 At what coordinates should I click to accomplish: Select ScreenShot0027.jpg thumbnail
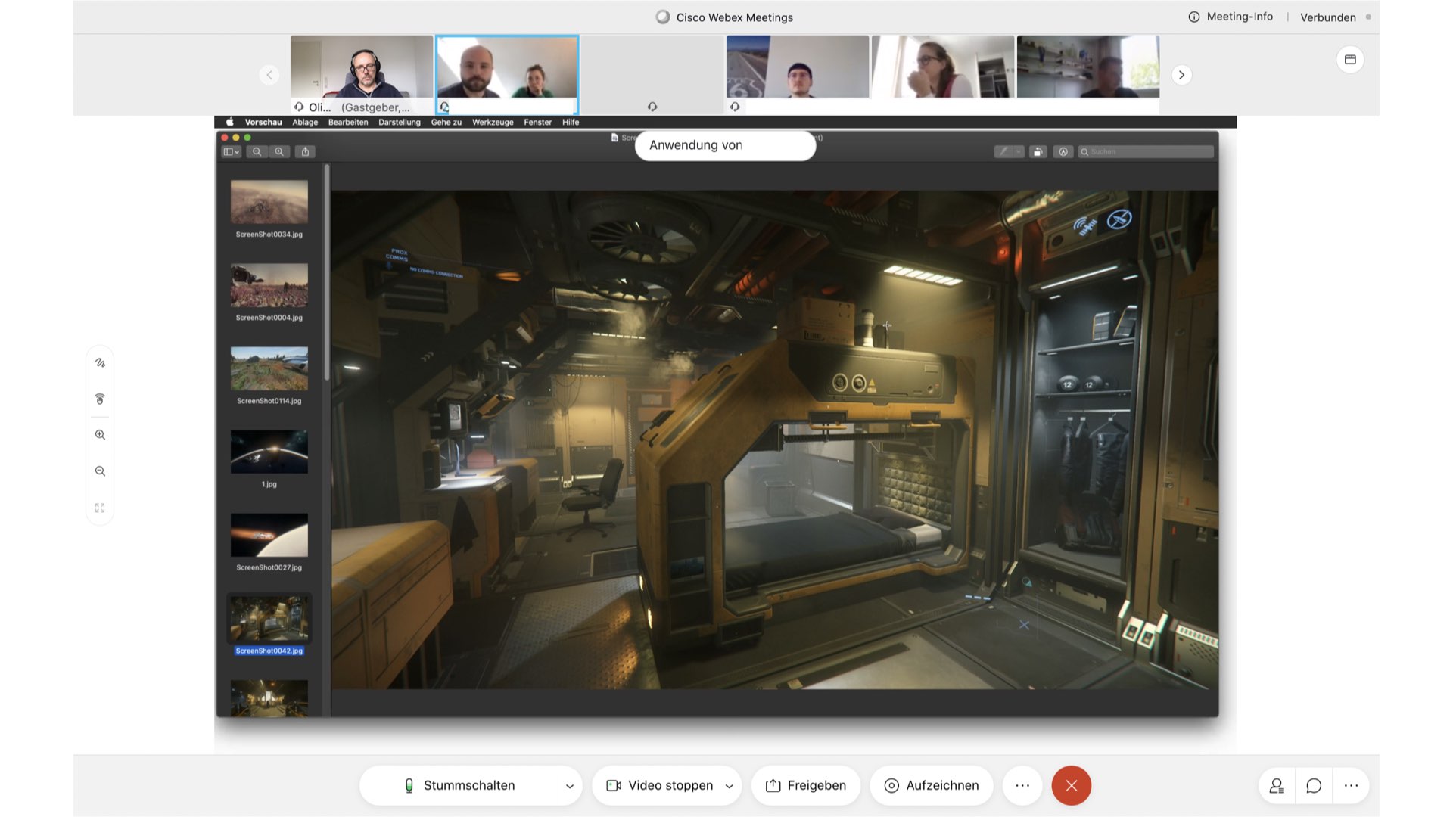pyautogui.click(x=269, y=535)
